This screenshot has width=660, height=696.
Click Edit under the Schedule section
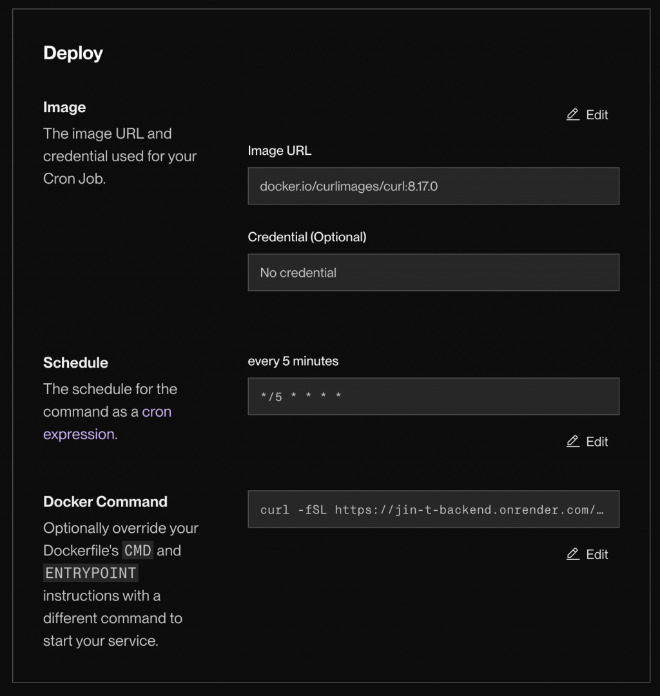tap(595, 441)
